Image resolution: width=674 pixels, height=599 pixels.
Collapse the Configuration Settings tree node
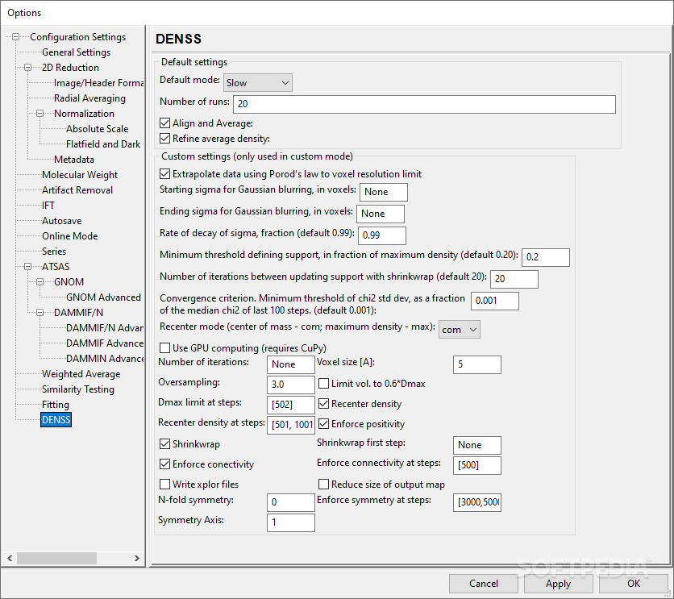[x=16, y=37]
